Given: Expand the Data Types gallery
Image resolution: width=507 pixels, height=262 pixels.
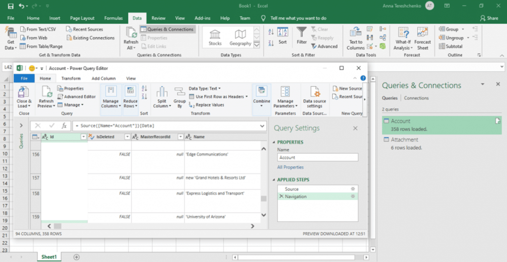Looking at the screenshot, I should [x=257, y=45].
